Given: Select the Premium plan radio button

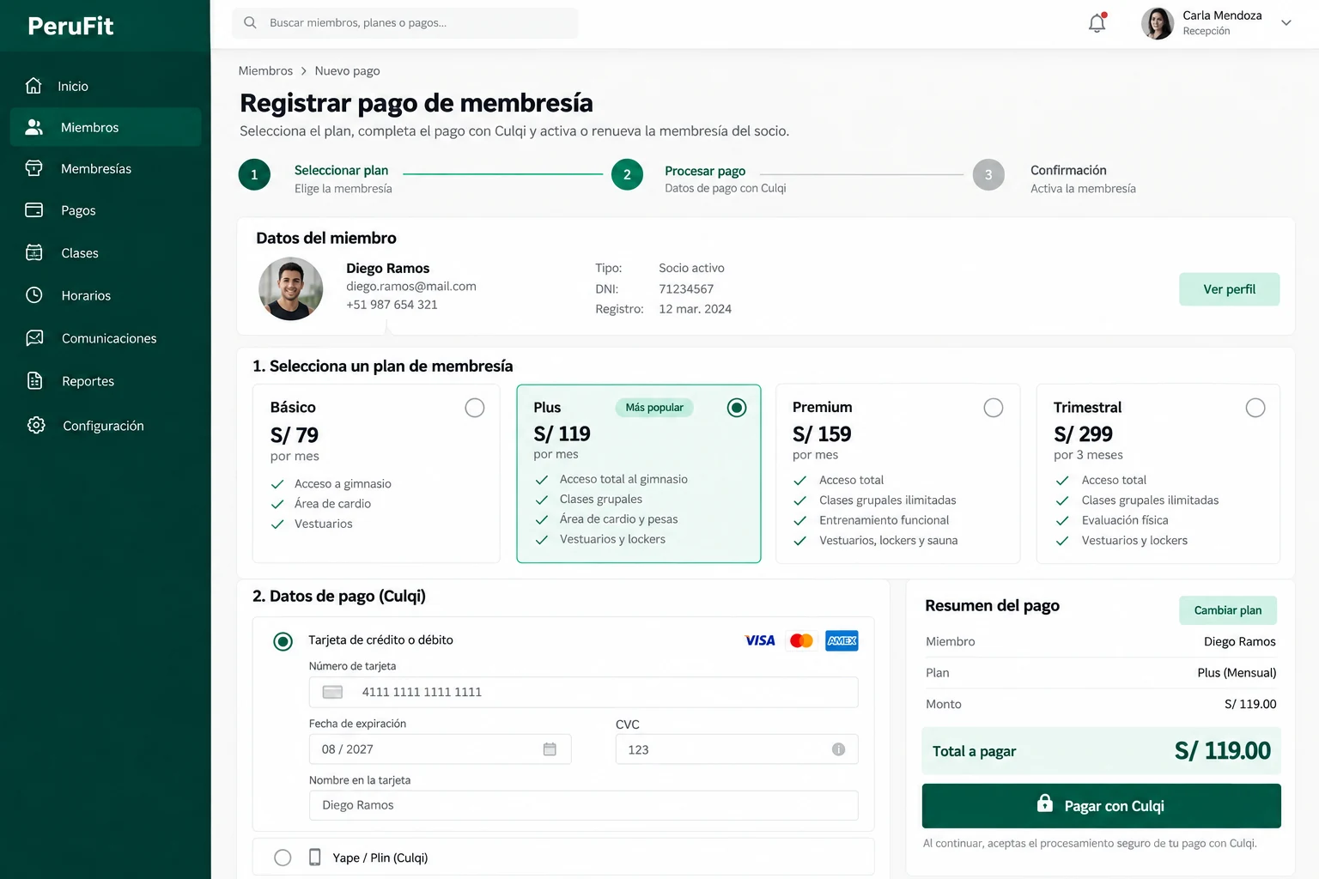Looking at the screenshot, I should [993, 408].
